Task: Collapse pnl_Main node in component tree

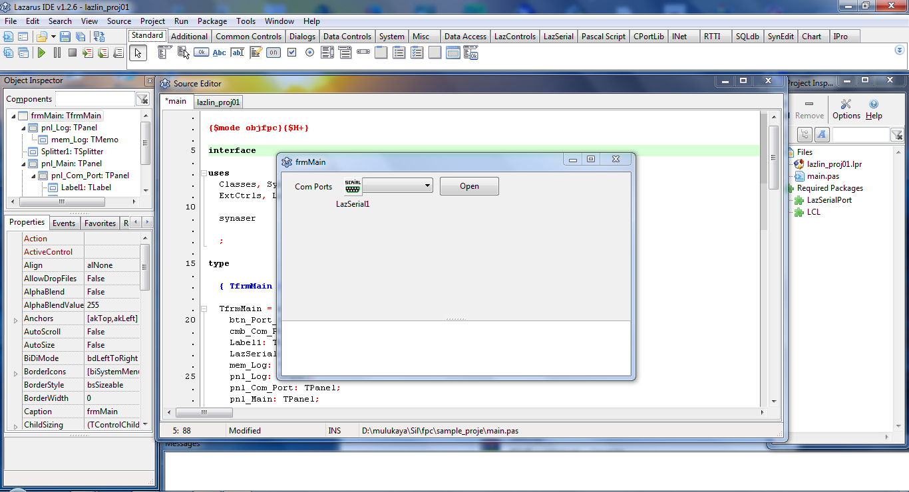Action: (24, 164)
